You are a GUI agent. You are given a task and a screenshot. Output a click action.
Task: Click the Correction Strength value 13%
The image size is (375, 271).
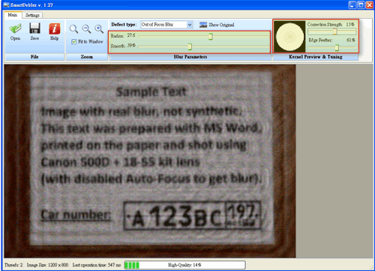(350, 24)
